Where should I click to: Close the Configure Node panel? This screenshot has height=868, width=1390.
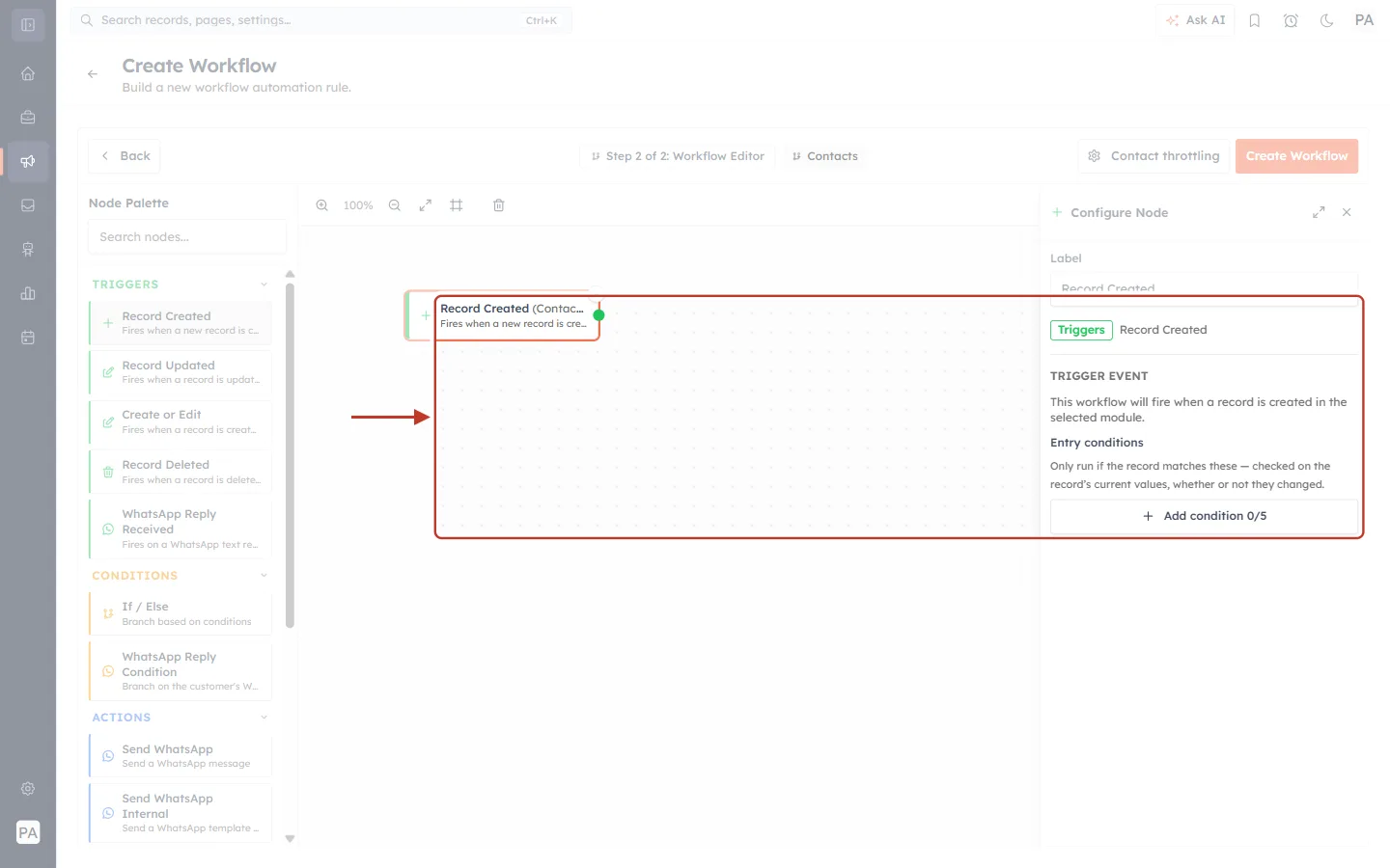[x=1347, y=212]
